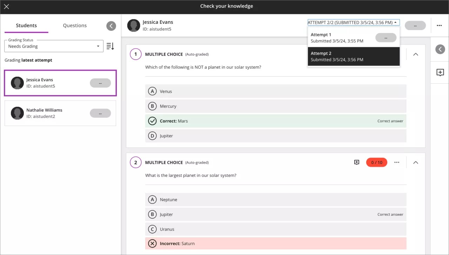Collapse the right side panel with the circular arrow

click(440, 49)
